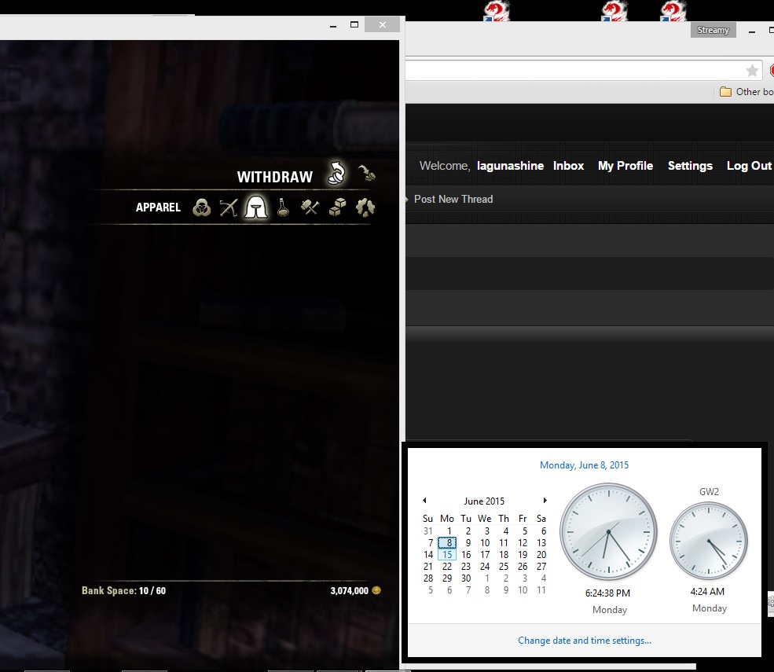Click the local analog clock at 6:24 PM
774x672 pixels.
[608, 532]
